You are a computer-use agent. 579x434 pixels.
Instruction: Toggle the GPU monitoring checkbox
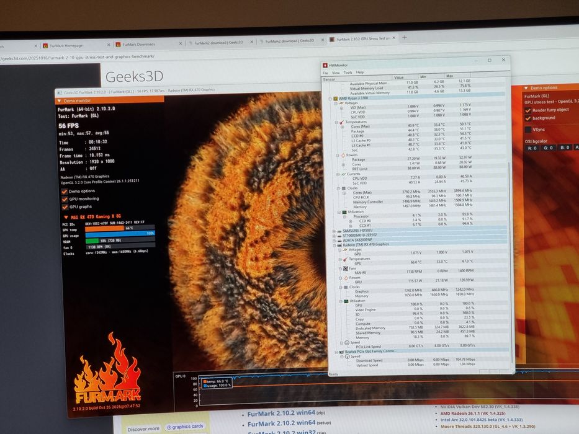pos(65,199)
